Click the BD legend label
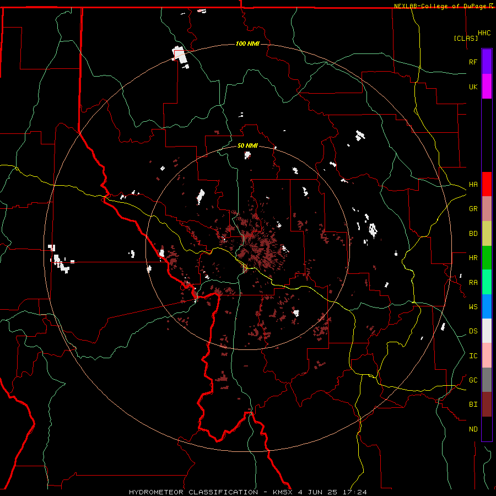This screenshot has height=496, width=496. (x=473, y=234)
